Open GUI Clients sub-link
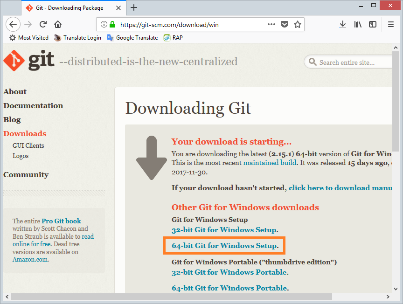This screenshot has height=304, width=403. (28, 145)
